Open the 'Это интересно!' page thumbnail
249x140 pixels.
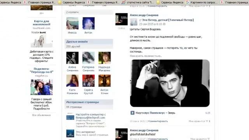(x=70, y=133)
